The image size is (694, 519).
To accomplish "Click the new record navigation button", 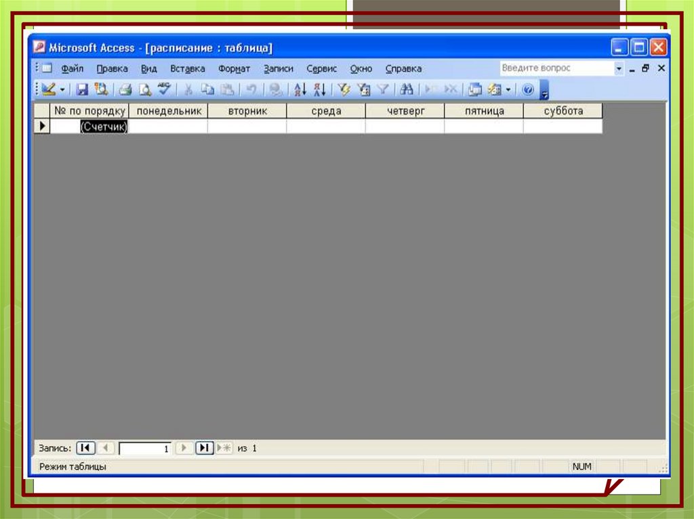I will tap(224, 448).
